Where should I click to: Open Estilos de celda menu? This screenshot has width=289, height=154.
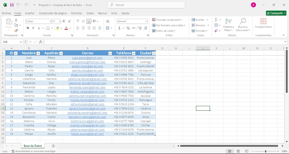[x=164, y=31]
